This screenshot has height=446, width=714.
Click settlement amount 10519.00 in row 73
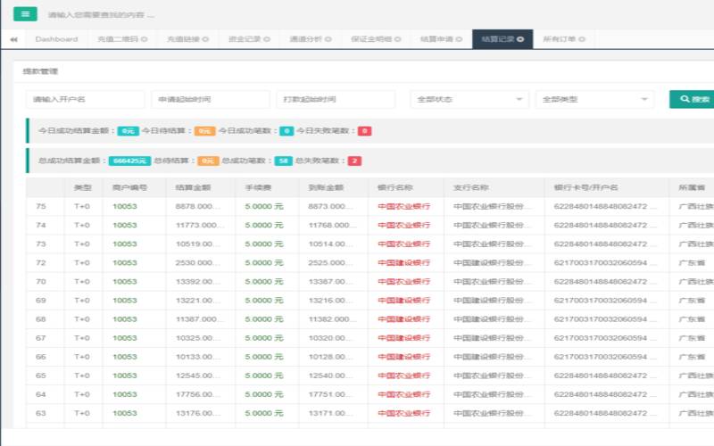(x=197, y=244)
